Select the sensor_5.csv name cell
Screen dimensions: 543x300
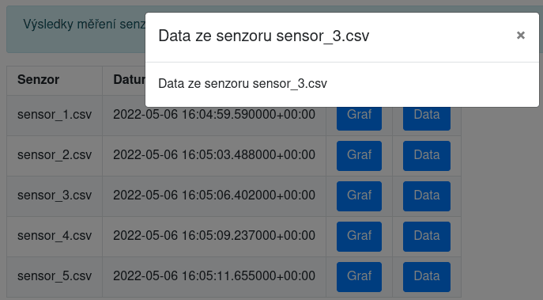point(55,277)
